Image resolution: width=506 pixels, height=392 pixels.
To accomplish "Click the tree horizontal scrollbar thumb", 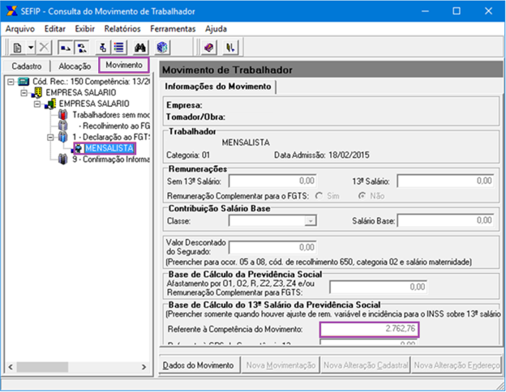I will tap(42, 367).
